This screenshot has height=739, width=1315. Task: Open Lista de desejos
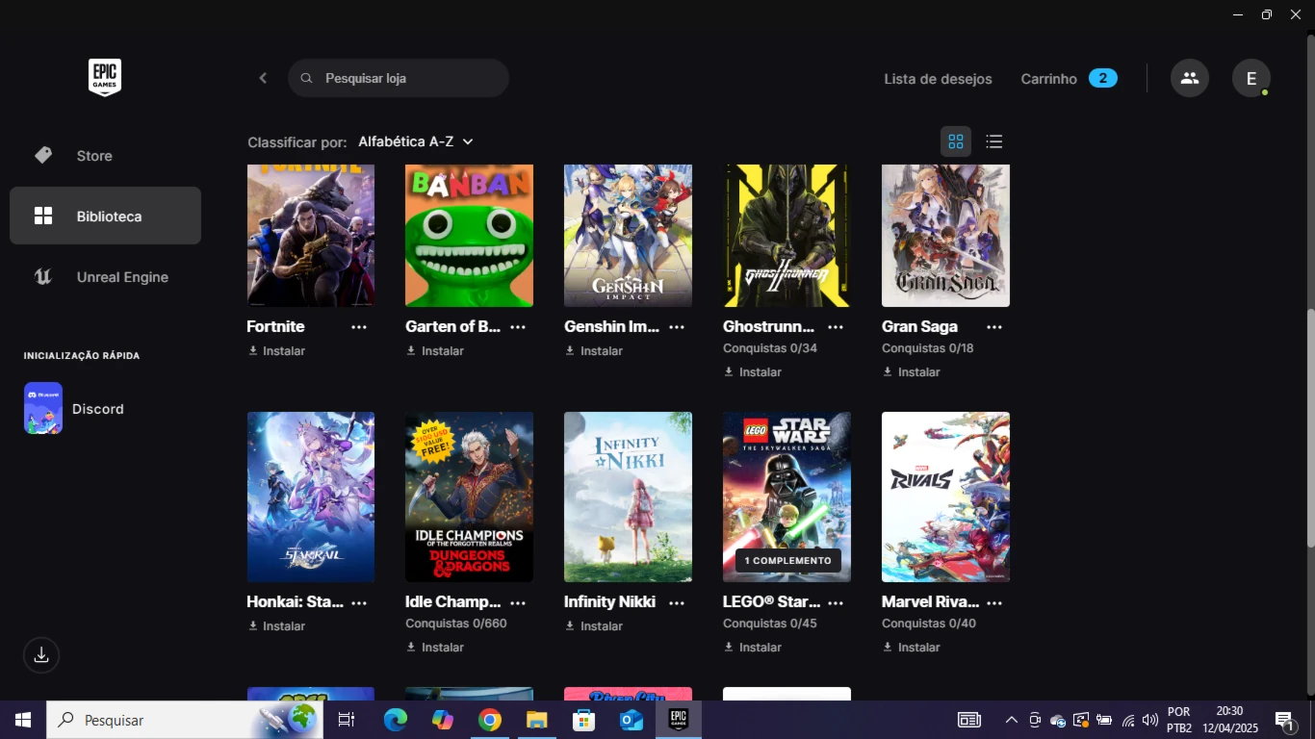[938, 79]
